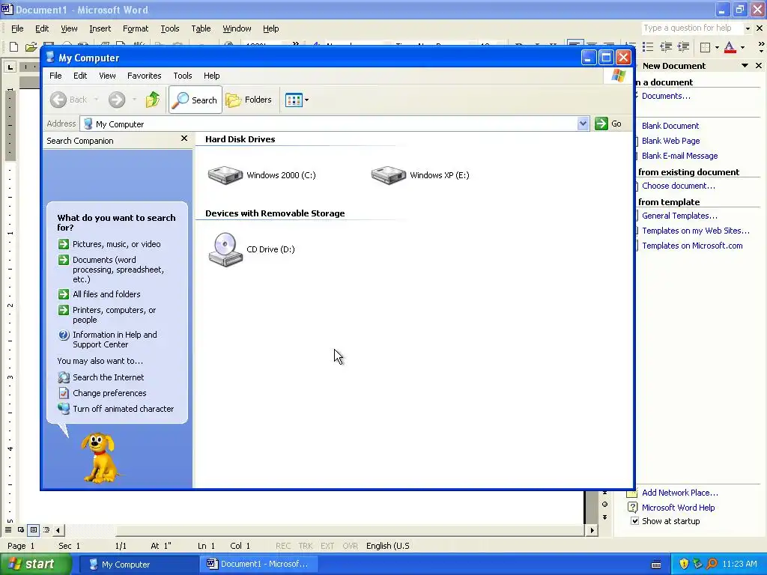
Task: Expand the help question dropdown arrow
Action: [x=748, y=28]
